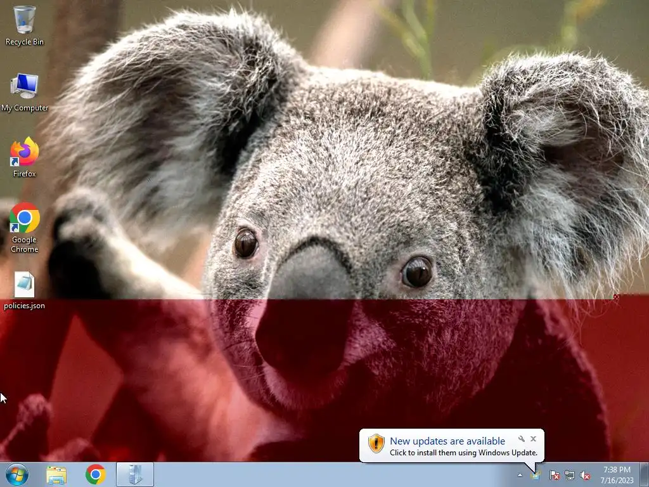Open Action Center flag icon
The height and width of the screenshot is (487, 649).
(554, 475)
